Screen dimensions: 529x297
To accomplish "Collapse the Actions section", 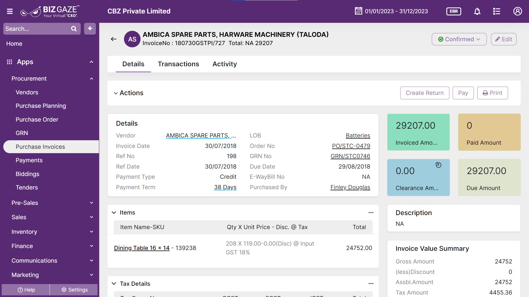I will point(116,93).
